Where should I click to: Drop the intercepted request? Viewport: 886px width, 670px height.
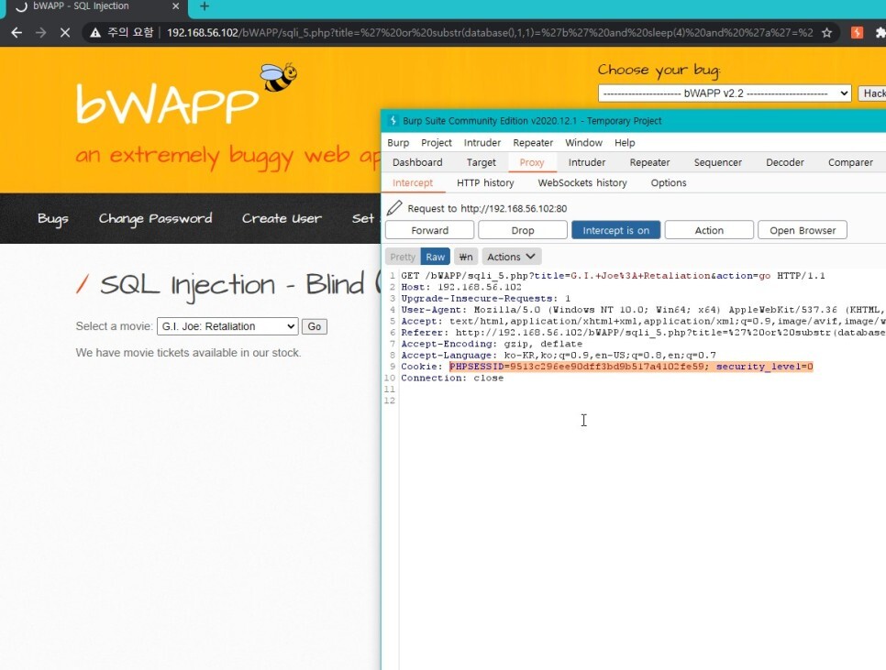523,230
